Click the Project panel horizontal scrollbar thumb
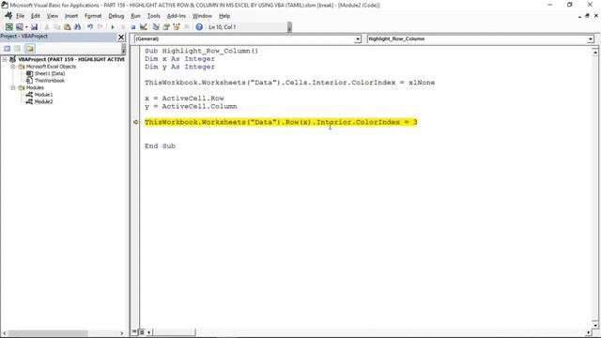 pyautogui.click(x=48, y=333)
